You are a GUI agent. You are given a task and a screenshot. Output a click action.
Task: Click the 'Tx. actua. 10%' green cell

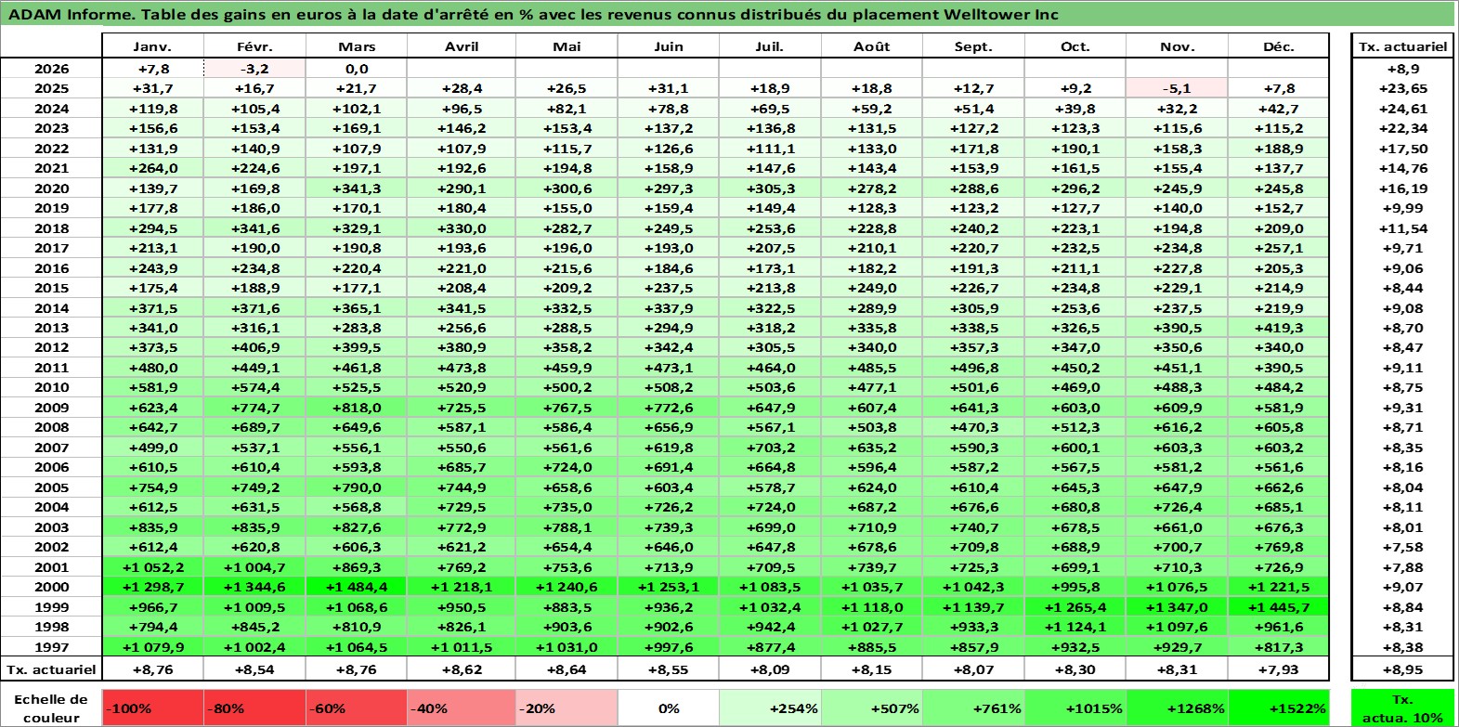pyautogui.click(x=1402, y=708)
